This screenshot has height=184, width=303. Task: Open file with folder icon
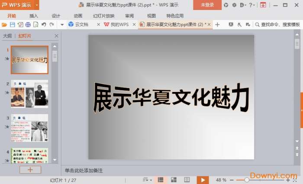coord(4,25)
